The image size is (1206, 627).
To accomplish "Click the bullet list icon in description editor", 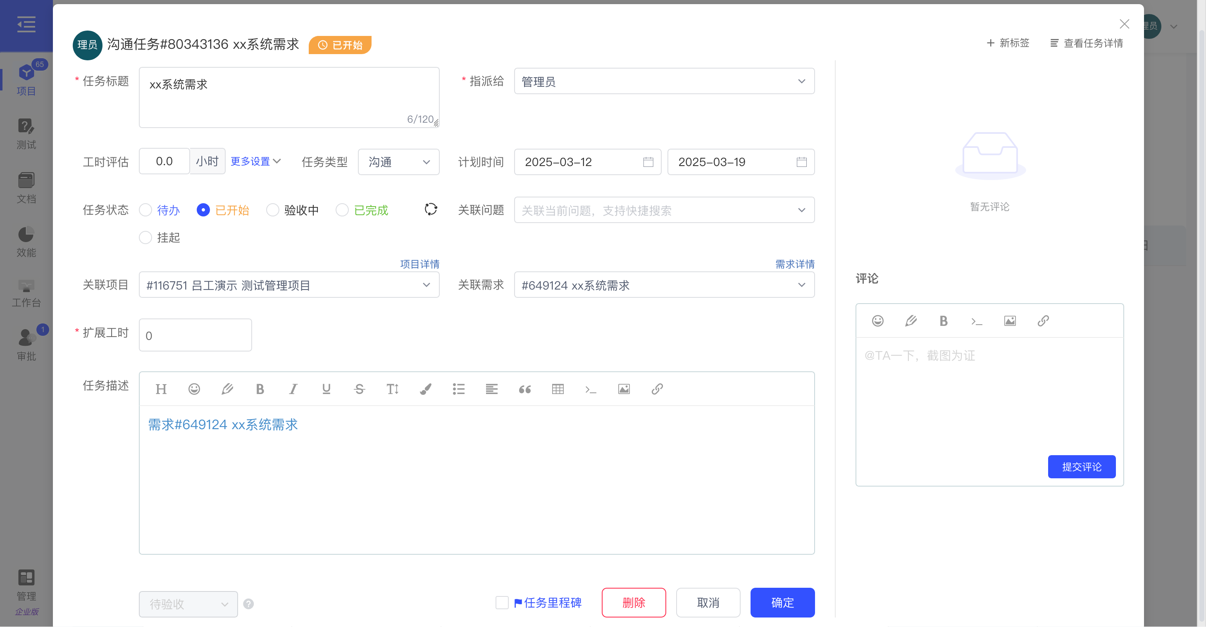I will [x=458, y=389].
